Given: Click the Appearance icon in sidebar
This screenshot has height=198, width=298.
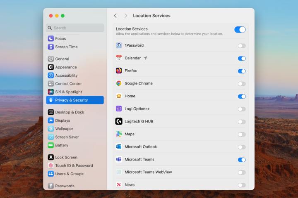Looking at the screenshot, I should point(51,67).
